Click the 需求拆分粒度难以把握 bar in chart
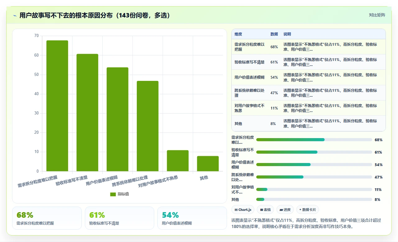This screenshot has height=242, width=398. click(x=57, y=106)
